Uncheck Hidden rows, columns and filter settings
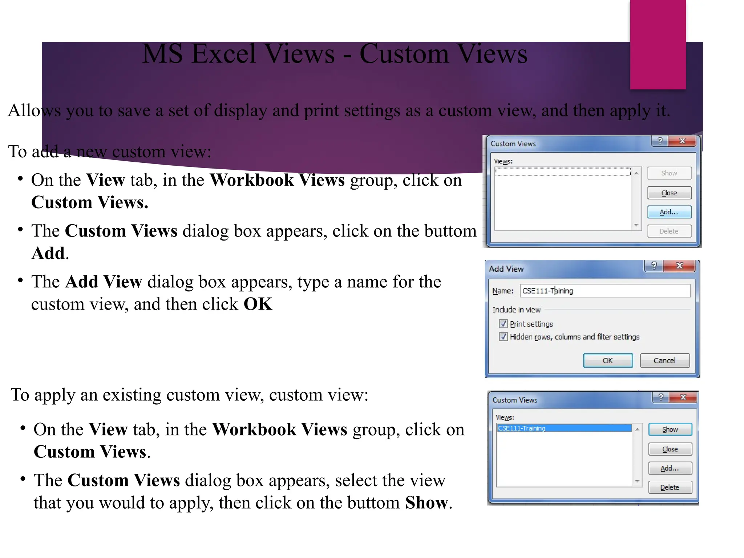The width and height of the screenshot is (744, 558). 503,337
